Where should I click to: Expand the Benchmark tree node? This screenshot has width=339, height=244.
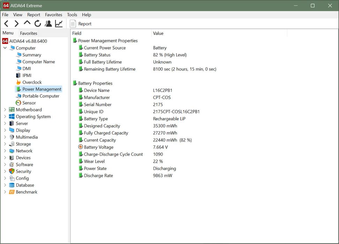[5, 192]
